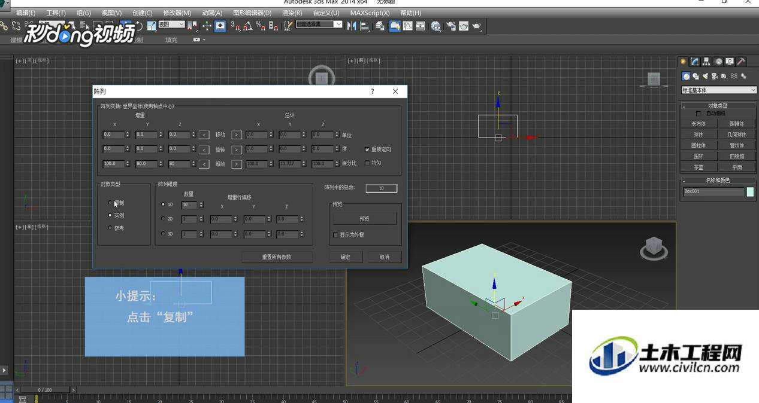
Task: Click the Box001 object name field
Action: coord(713,191)
